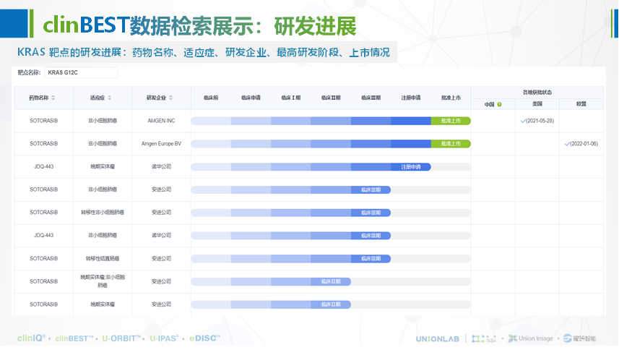Image resolution: width=619 pixels, height=350 pixels.
Task: Click the 曜研智能 logo in the footer
Action: pos(579,338)
